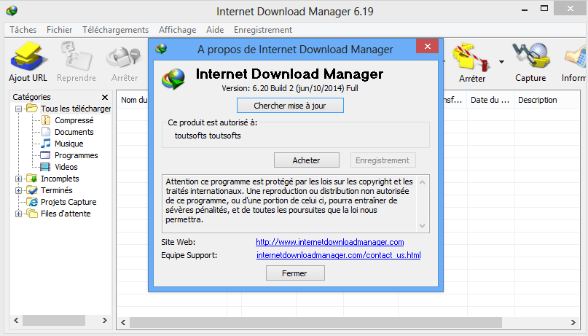Open the Téléchargements menu
Viewport: 588px width, 336px height.
116,30
